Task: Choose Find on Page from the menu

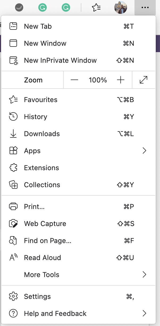Action: coord(47,240)
